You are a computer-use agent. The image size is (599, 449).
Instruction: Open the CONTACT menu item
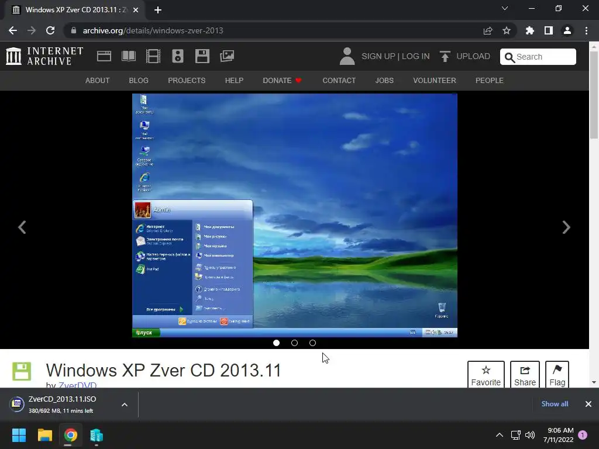pyautogui.click(x=339, y=81)
